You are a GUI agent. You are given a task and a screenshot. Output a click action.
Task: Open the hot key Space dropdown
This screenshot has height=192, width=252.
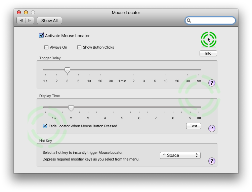tap(180, 155)
